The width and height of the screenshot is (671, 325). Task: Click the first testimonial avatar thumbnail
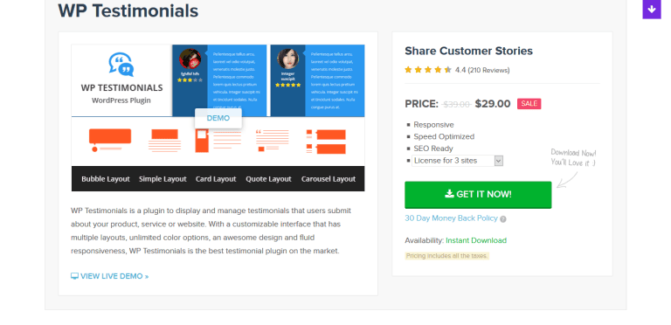tap(190, 59)
